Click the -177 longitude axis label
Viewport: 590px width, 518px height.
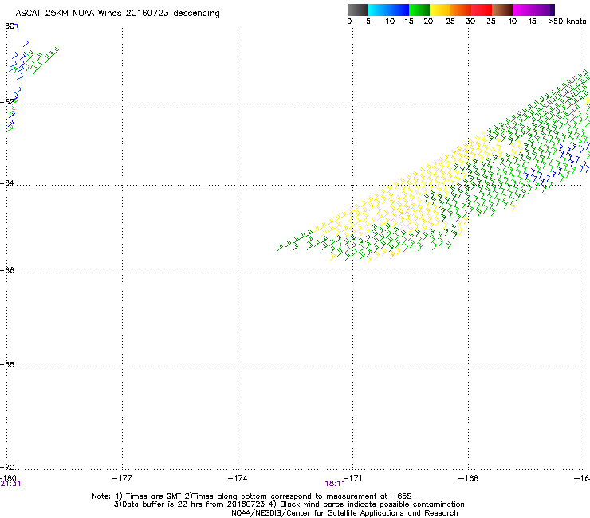tap(122, 478)
